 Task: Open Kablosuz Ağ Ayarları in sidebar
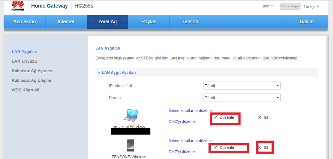32,71
